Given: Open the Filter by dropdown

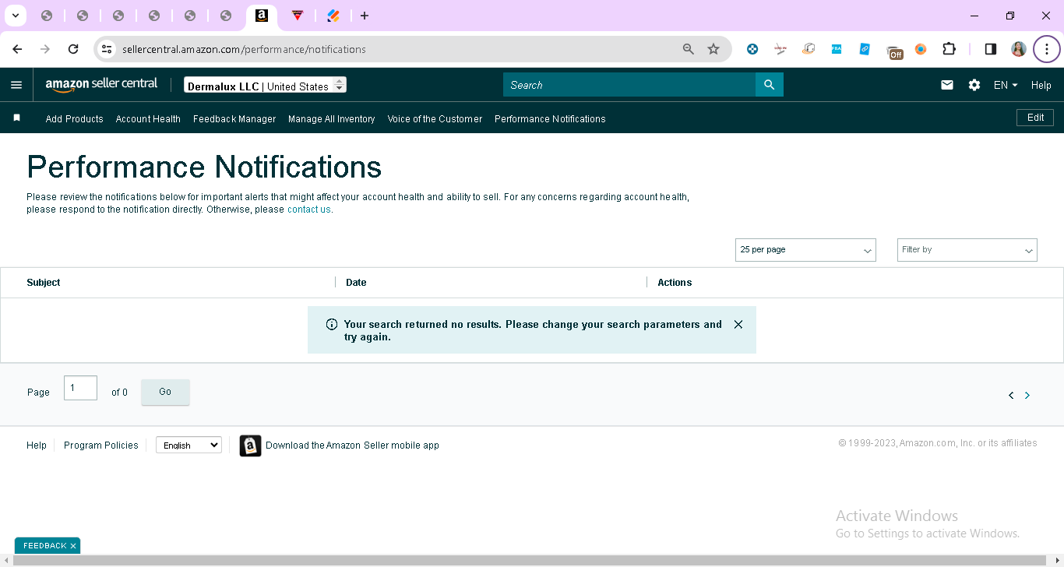Looking at the screenshot, I should (x=967, y=250).
